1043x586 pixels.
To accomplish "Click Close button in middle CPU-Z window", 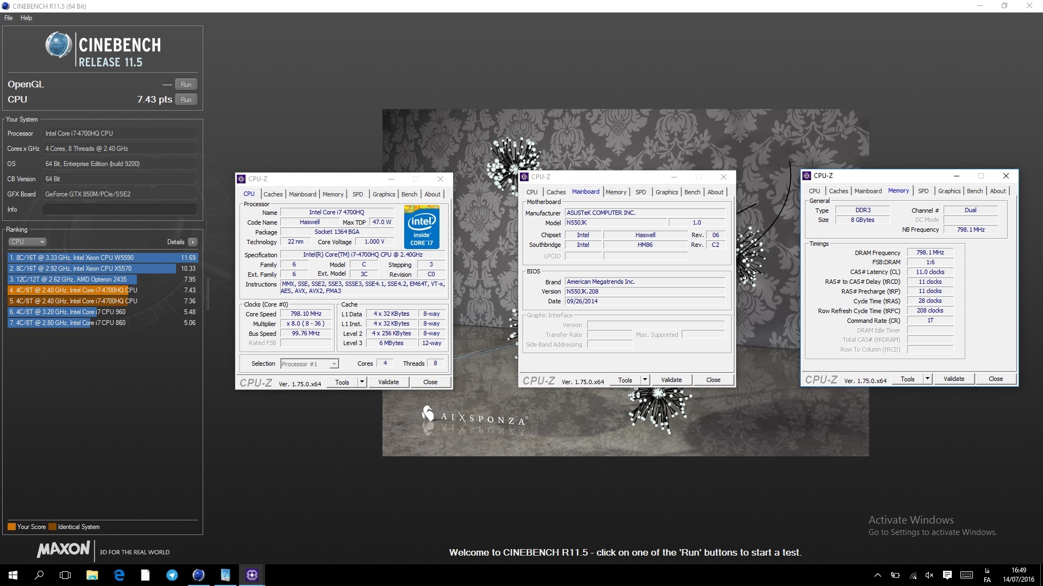I will point(713,380).
